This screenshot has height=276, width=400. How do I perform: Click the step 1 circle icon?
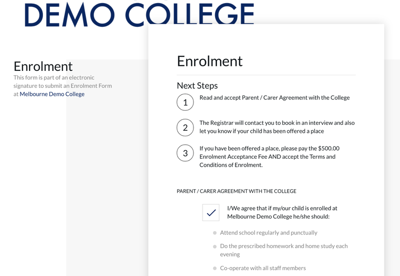[185, 102]
